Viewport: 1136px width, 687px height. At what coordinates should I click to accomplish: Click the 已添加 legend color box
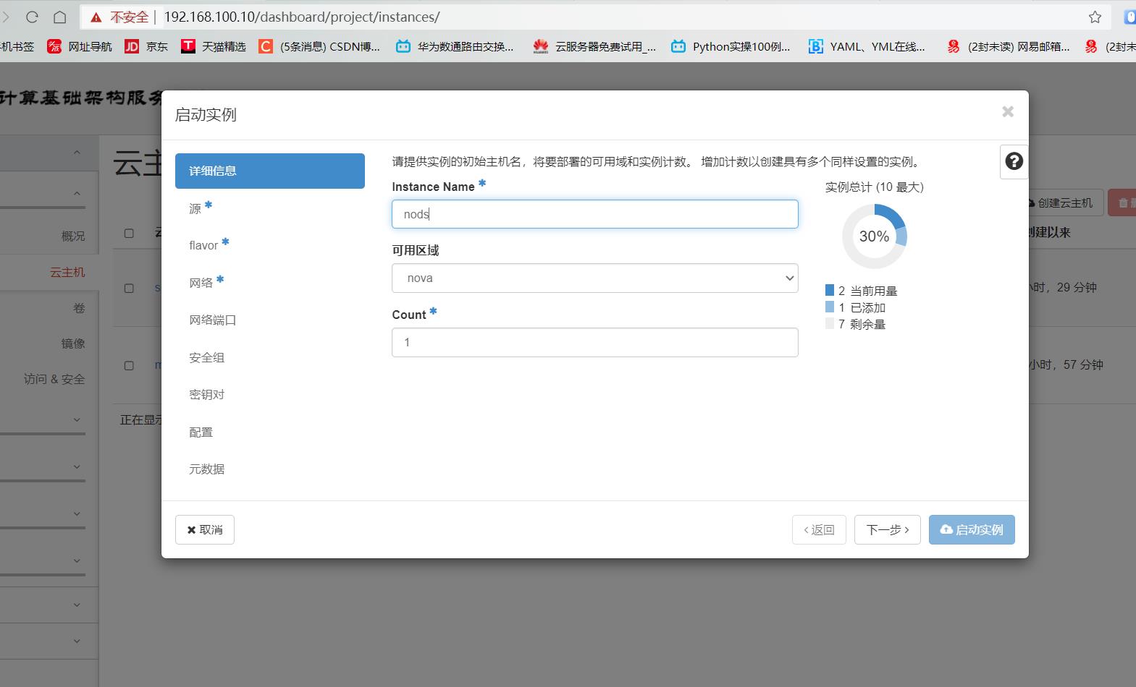(x=830, y=307)
